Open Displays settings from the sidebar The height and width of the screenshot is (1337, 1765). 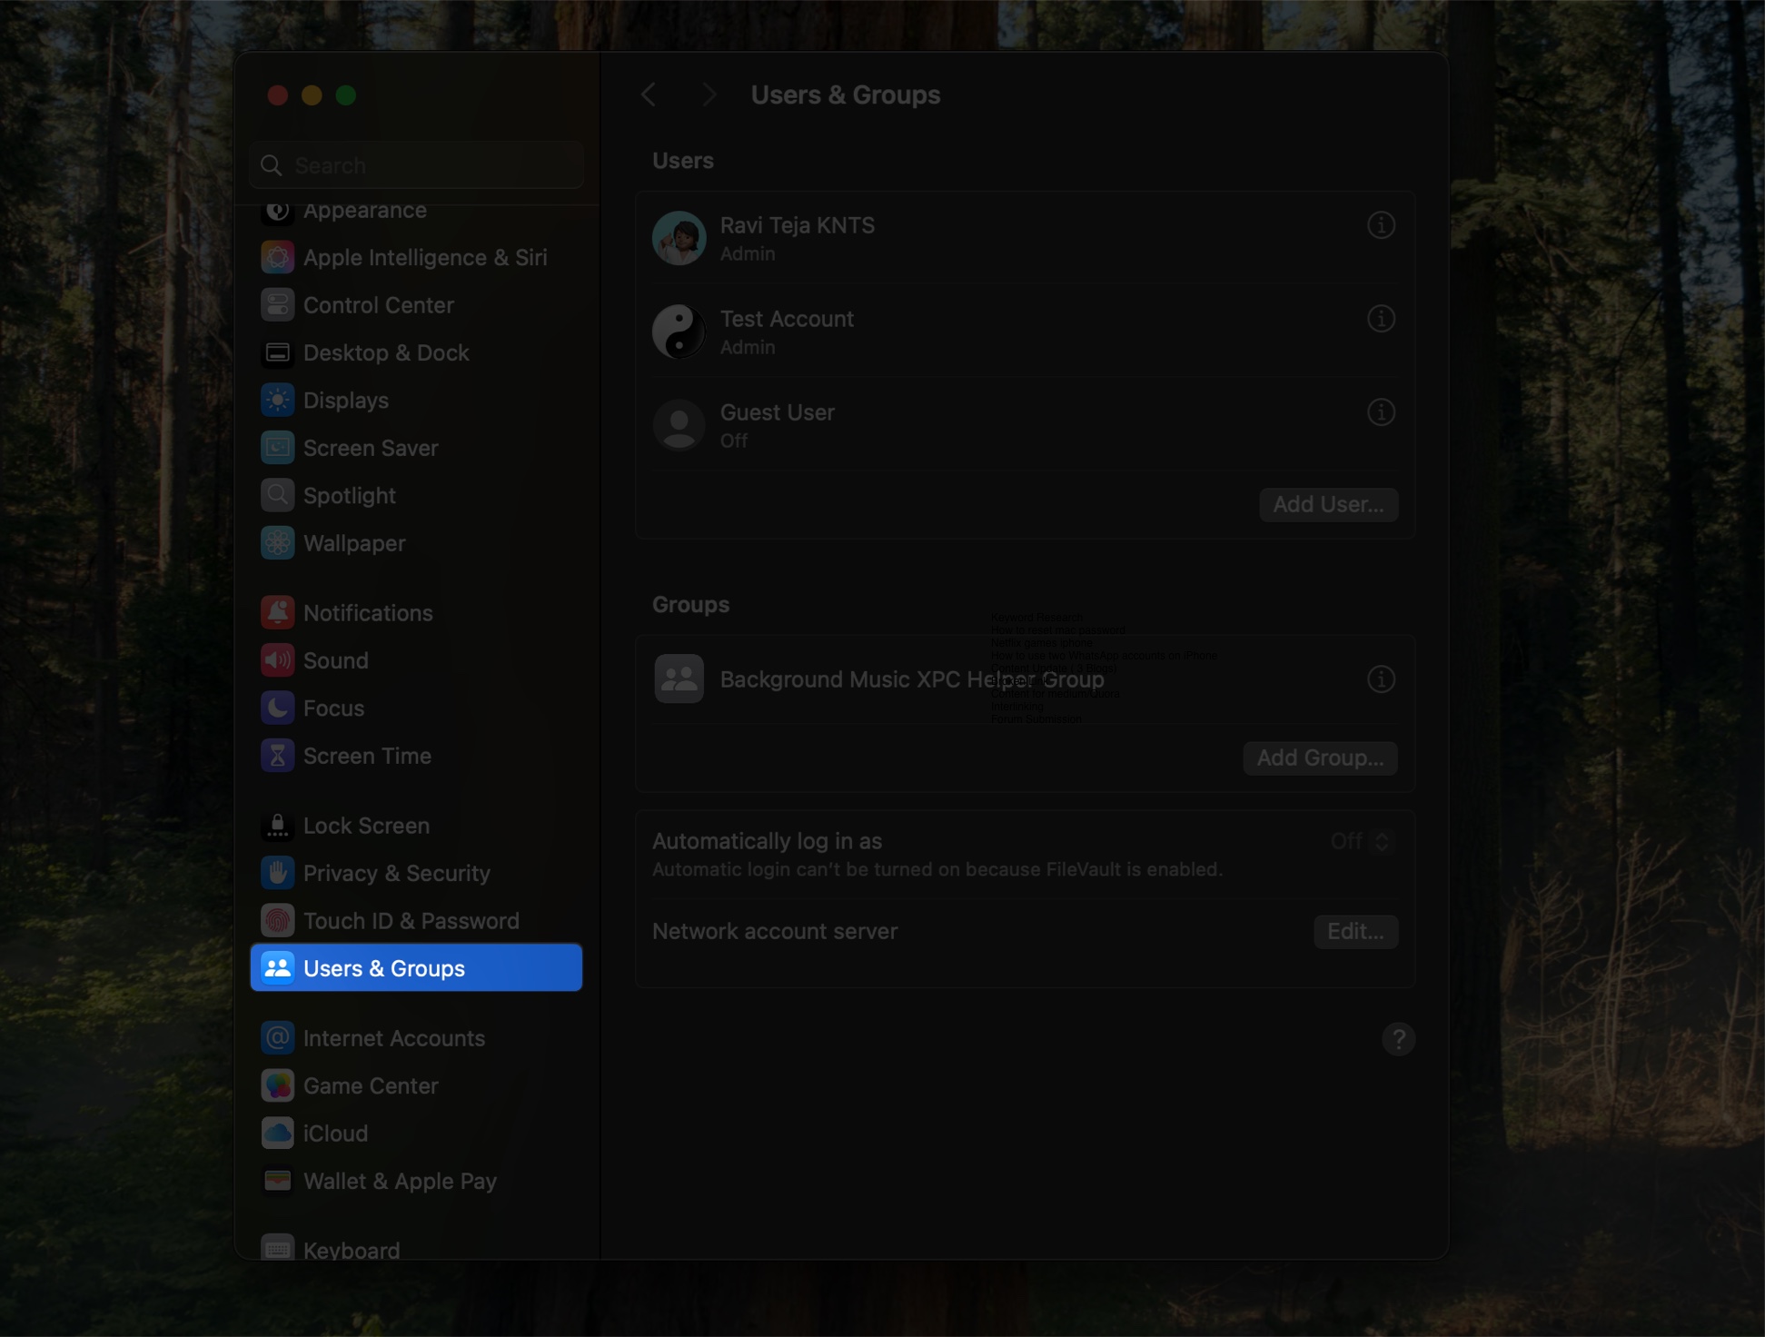click(x=347, y=400)
